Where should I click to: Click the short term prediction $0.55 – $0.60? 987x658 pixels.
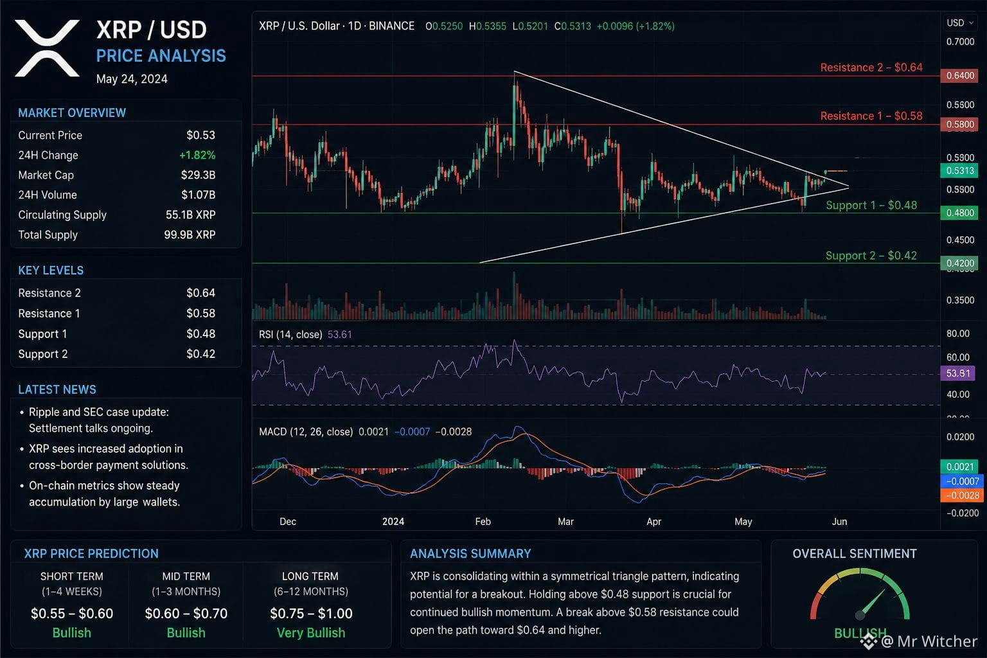click(x=72, y=614)
